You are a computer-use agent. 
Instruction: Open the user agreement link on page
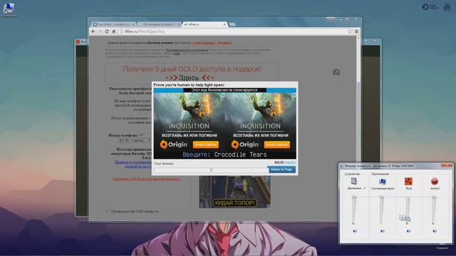[187, 50]
